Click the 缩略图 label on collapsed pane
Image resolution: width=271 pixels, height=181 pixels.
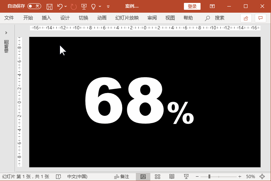click(7, 46)
